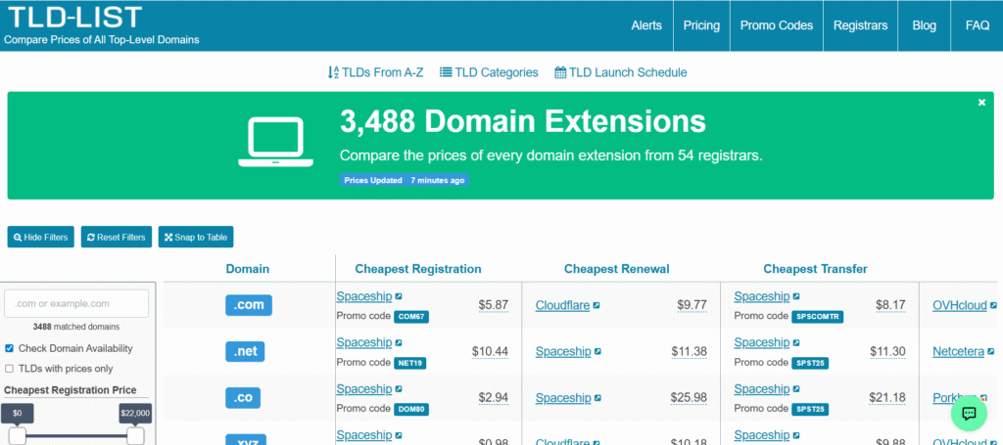
Task: Click the external link icon next to Cloudflare in .com row
Action: click(597, 306)
